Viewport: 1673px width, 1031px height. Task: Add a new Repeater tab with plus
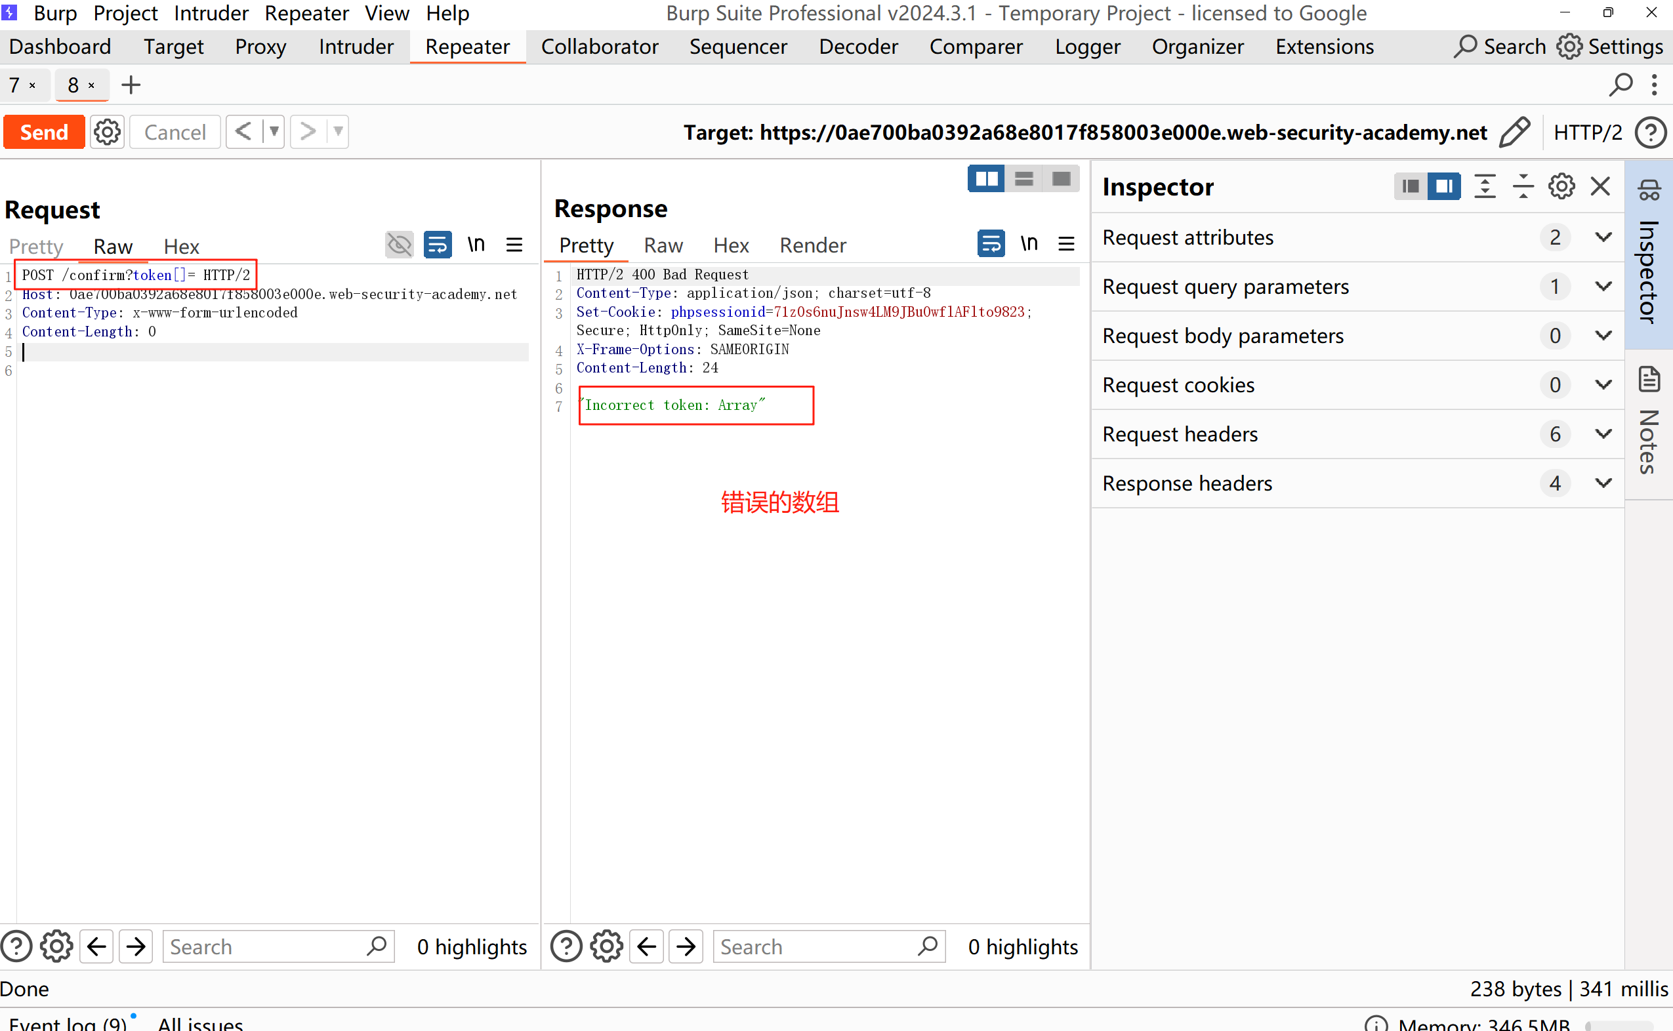click(131, 85)
